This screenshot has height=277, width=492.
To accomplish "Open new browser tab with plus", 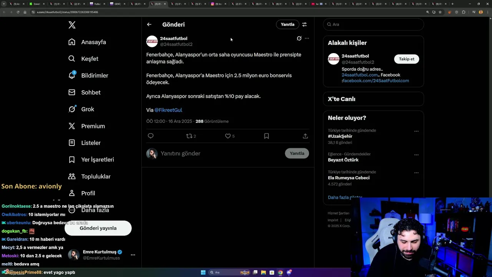I will pyautogui.click(x=452, y=4).
